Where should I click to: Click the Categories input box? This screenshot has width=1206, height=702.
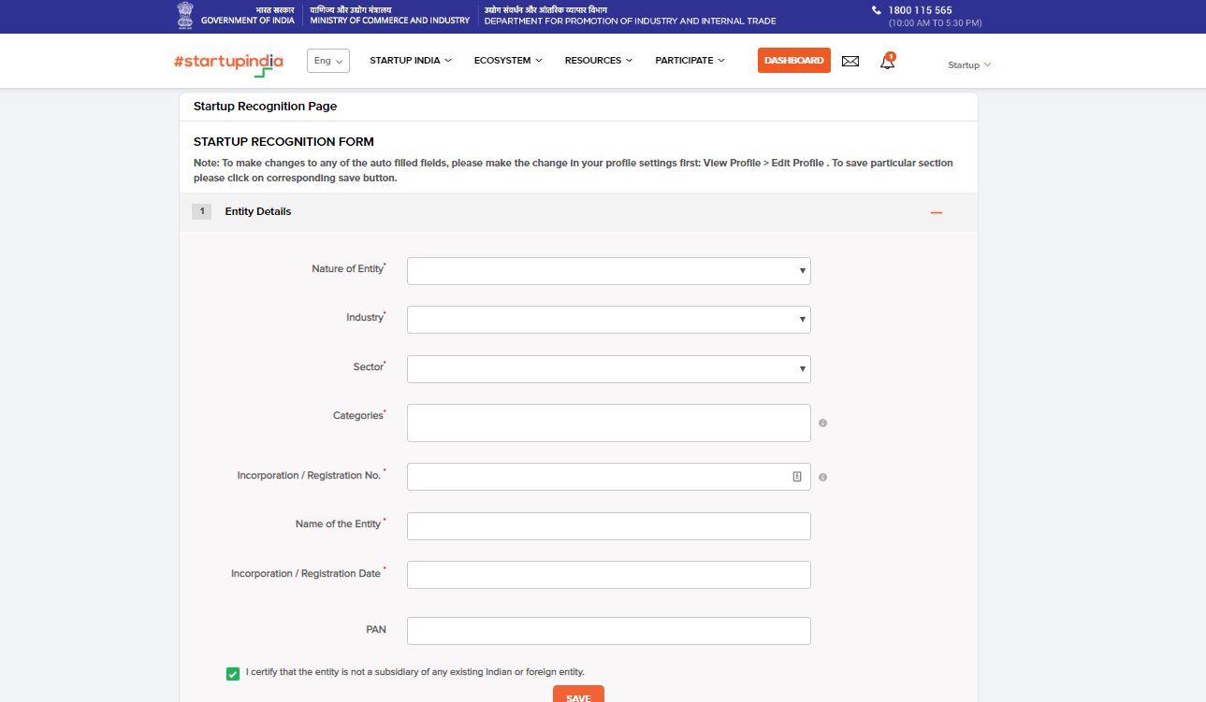tap(609, 423)
